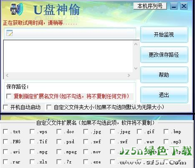Tick the .txt extension checkbox

[x=5, y=131]
